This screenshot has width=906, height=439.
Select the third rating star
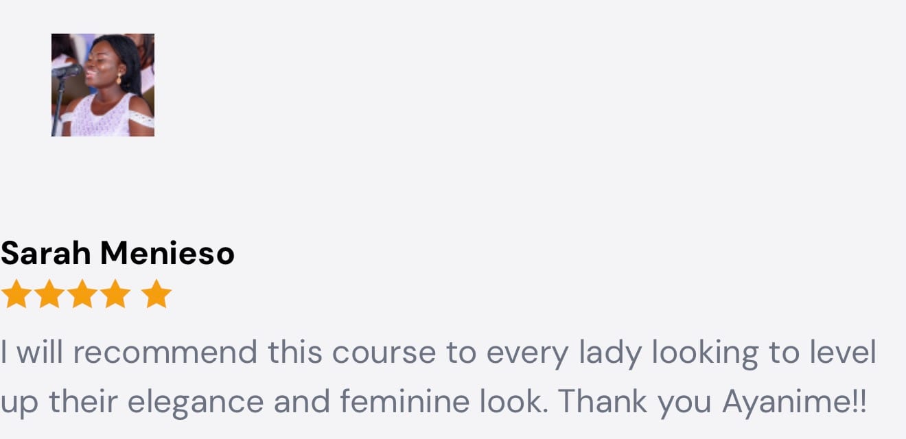click(x=82, y=294)
